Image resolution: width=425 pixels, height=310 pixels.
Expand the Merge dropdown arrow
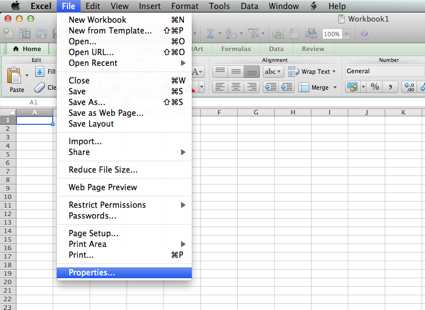pyautogui.click(x=335, y=87)
